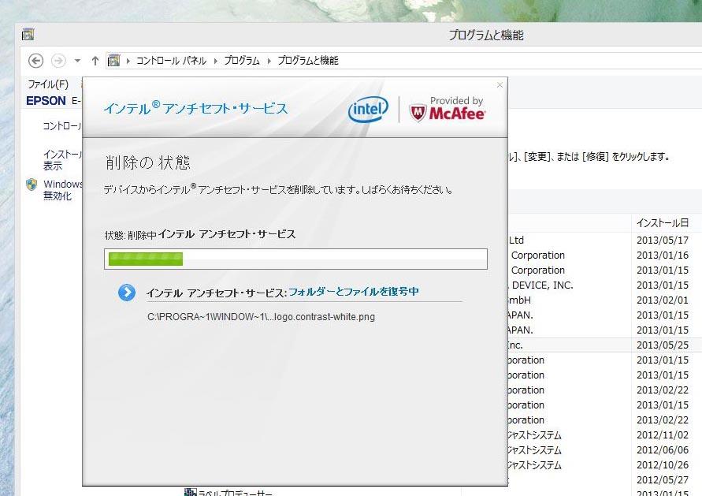The height and width of the screenshot is (496, 702).
Task: Select the row dated 2012/10/26
Action: (x=605, y=465)
